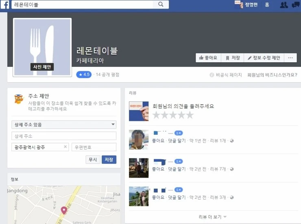Click the 저장 bookmark button on cover
301x224 pixels.
coord(233,58)
